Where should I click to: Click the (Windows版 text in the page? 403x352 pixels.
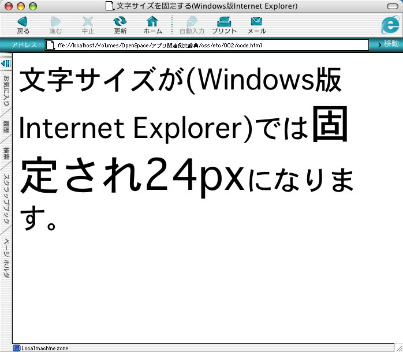click(264, 80)
